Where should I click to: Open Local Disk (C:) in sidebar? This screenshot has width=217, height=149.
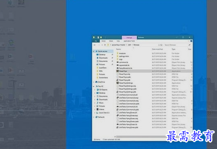coord(103,113)
